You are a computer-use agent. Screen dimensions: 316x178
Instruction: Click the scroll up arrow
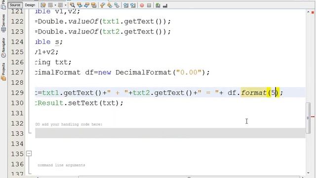click(x=308, y=12)
